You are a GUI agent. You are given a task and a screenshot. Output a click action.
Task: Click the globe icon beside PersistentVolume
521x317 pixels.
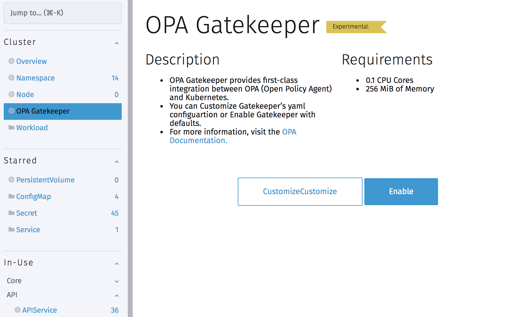pos(11,180)
